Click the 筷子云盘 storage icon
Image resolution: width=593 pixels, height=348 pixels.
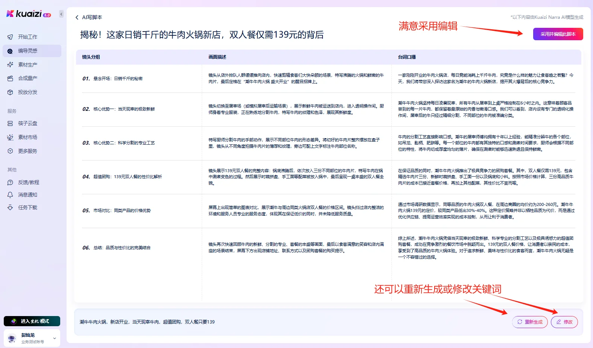point(10,123)
